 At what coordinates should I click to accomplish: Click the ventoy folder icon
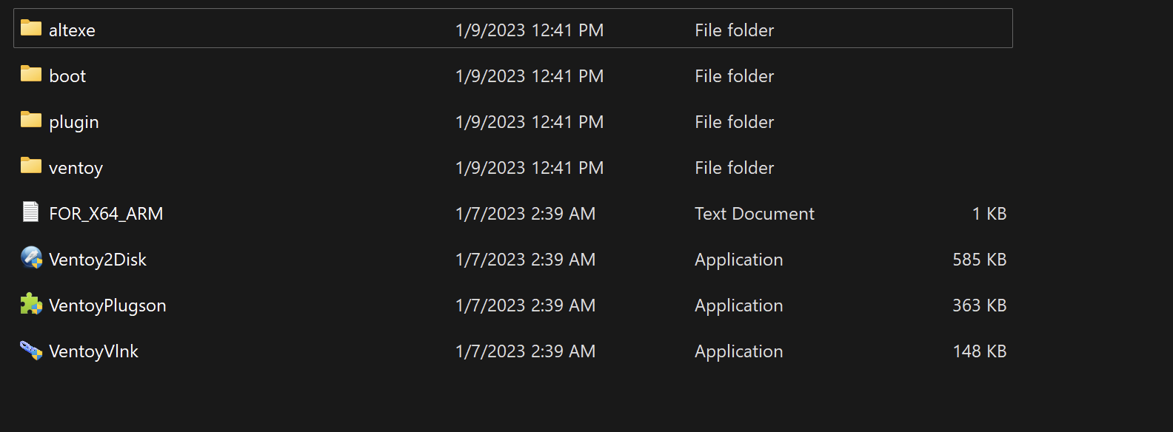click(31, 166)
